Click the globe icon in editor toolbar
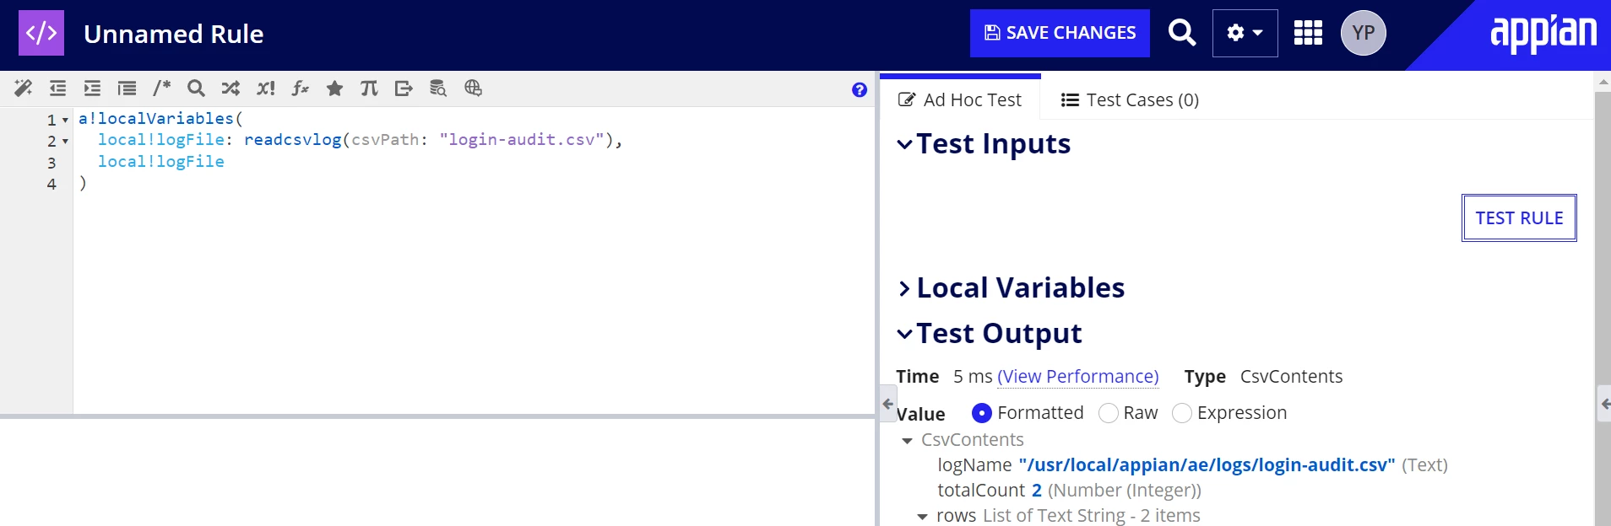Viewport: 1611px width, 526px height. pyautogui.click(x=473, y=89)
